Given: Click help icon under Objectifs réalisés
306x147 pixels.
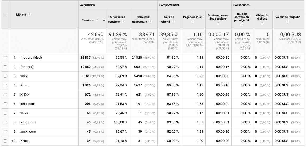Looking at the screenshot, I should 262,23.
